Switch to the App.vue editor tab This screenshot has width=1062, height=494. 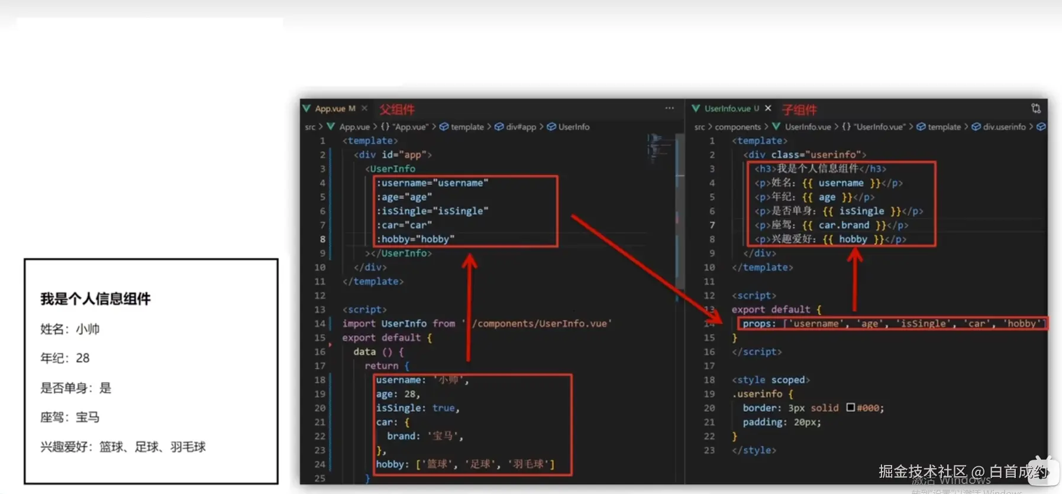[335, 109]
